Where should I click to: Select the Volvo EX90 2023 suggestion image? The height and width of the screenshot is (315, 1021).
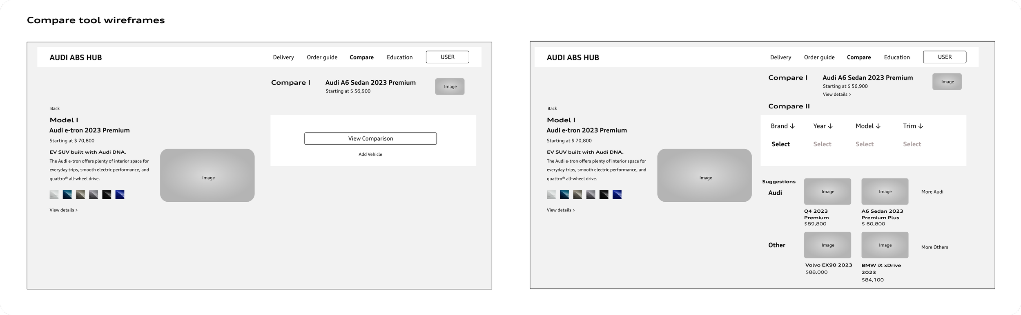pyautogui.click(x=827, y=245)
